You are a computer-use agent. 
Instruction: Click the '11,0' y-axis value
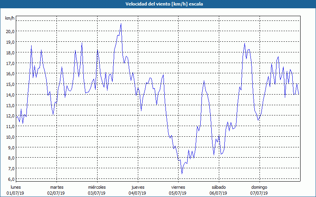(x=11, y=126)
